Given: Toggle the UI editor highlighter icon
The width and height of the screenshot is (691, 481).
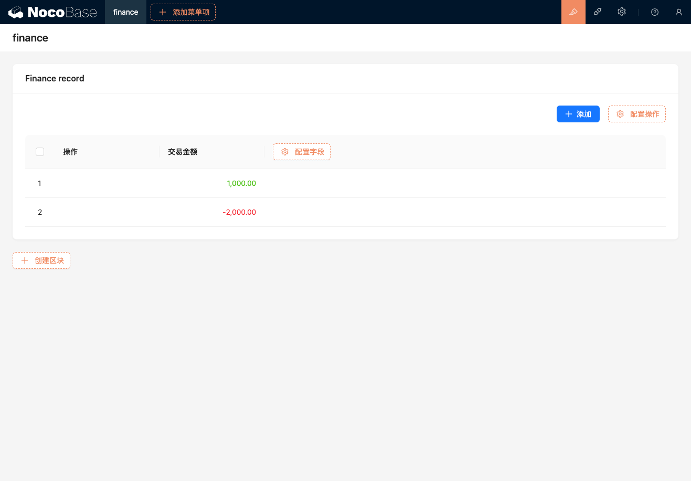Looking at the screenshot, I should tap(573, 12).
